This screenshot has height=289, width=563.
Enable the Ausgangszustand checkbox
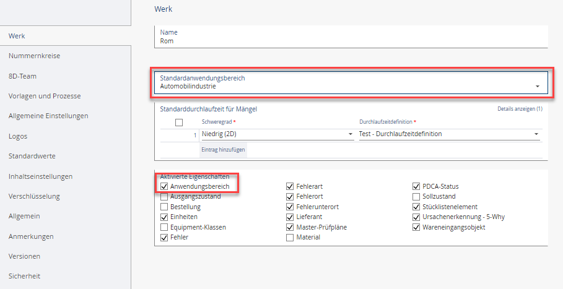[164, 196]
